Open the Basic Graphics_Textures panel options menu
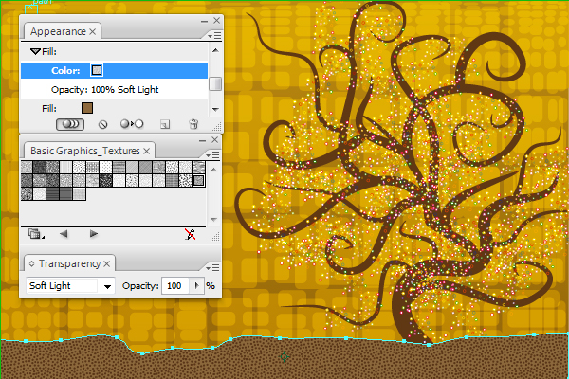Screen dimensions: 569x379 tap(212, 154)
